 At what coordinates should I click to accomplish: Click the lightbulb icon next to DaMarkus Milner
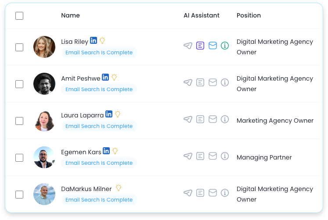119,188
